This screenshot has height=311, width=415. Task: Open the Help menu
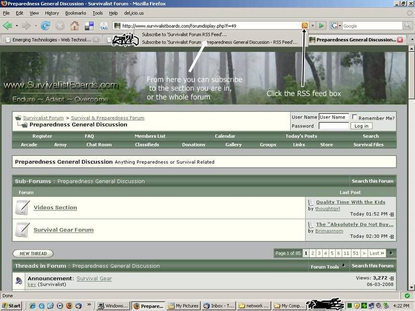click(x=113, y=13)
